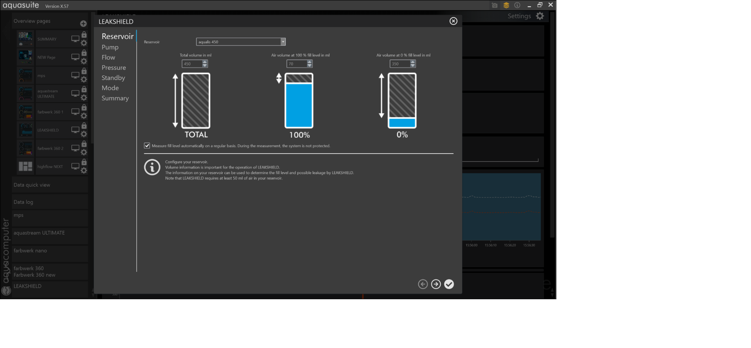The height and width of the screenshot is (348, 751).
Task: Open the Reservoir type dropdown
Action: coord(283,42)
